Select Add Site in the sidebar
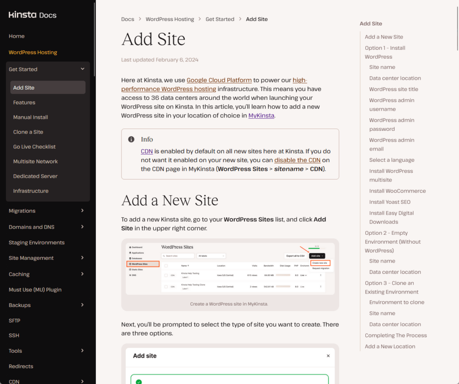This screenshot has width=459, height=384. pyautogui.click(x=48, y=87)
